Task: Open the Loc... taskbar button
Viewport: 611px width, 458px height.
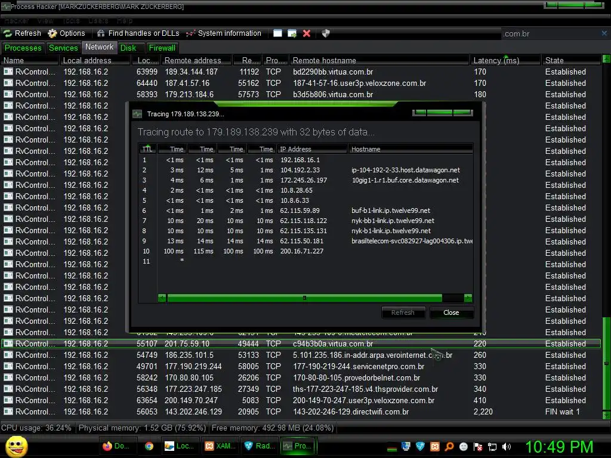Action: (x=180, y=446)
